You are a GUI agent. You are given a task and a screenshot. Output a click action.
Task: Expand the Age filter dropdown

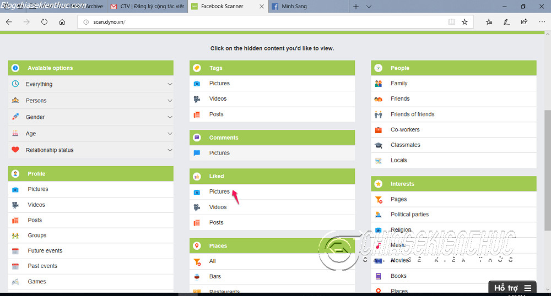[170, 134]
